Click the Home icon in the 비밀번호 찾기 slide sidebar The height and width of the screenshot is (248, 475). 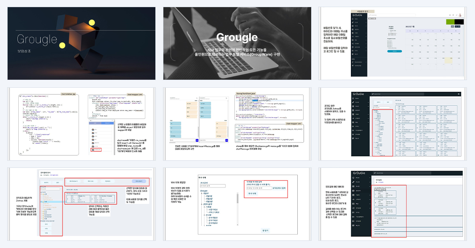click(x=353, y=19)
